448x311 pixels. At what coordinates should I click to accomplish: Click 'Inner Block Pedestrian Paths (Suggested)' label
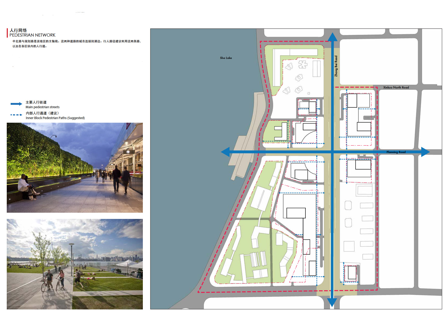tap(55, 118)
